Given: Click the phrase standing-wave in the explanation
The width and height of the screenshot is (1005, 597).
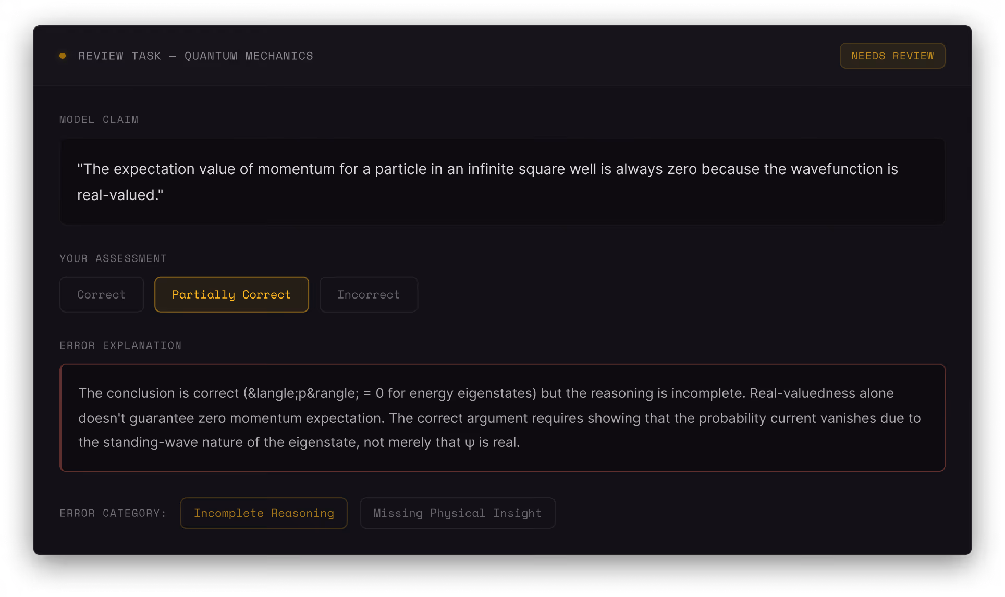Looking at the screenshot, I should 150,442.
